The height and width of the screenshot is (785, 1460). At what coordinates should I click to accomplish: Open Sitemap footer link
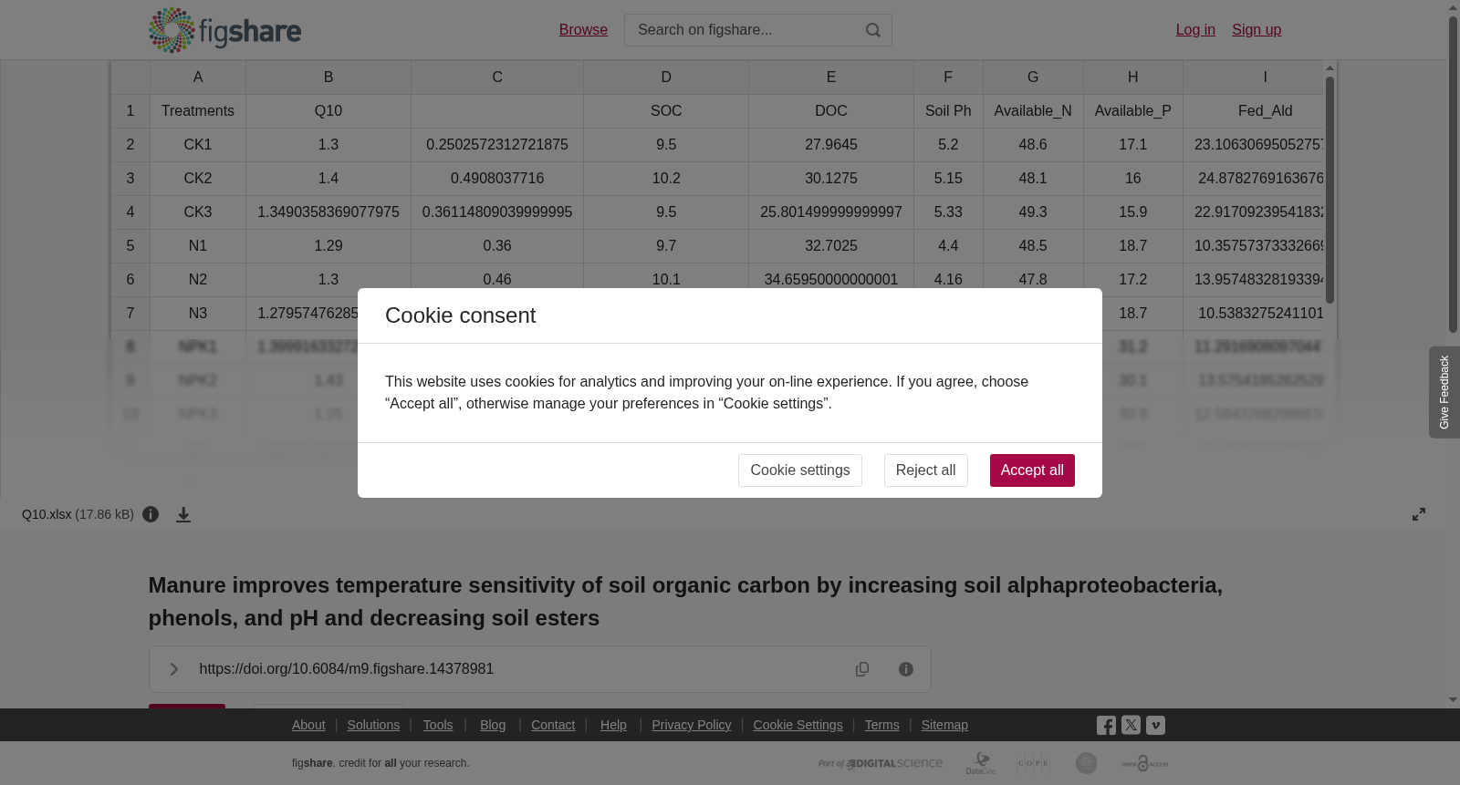tap(944, 725)
